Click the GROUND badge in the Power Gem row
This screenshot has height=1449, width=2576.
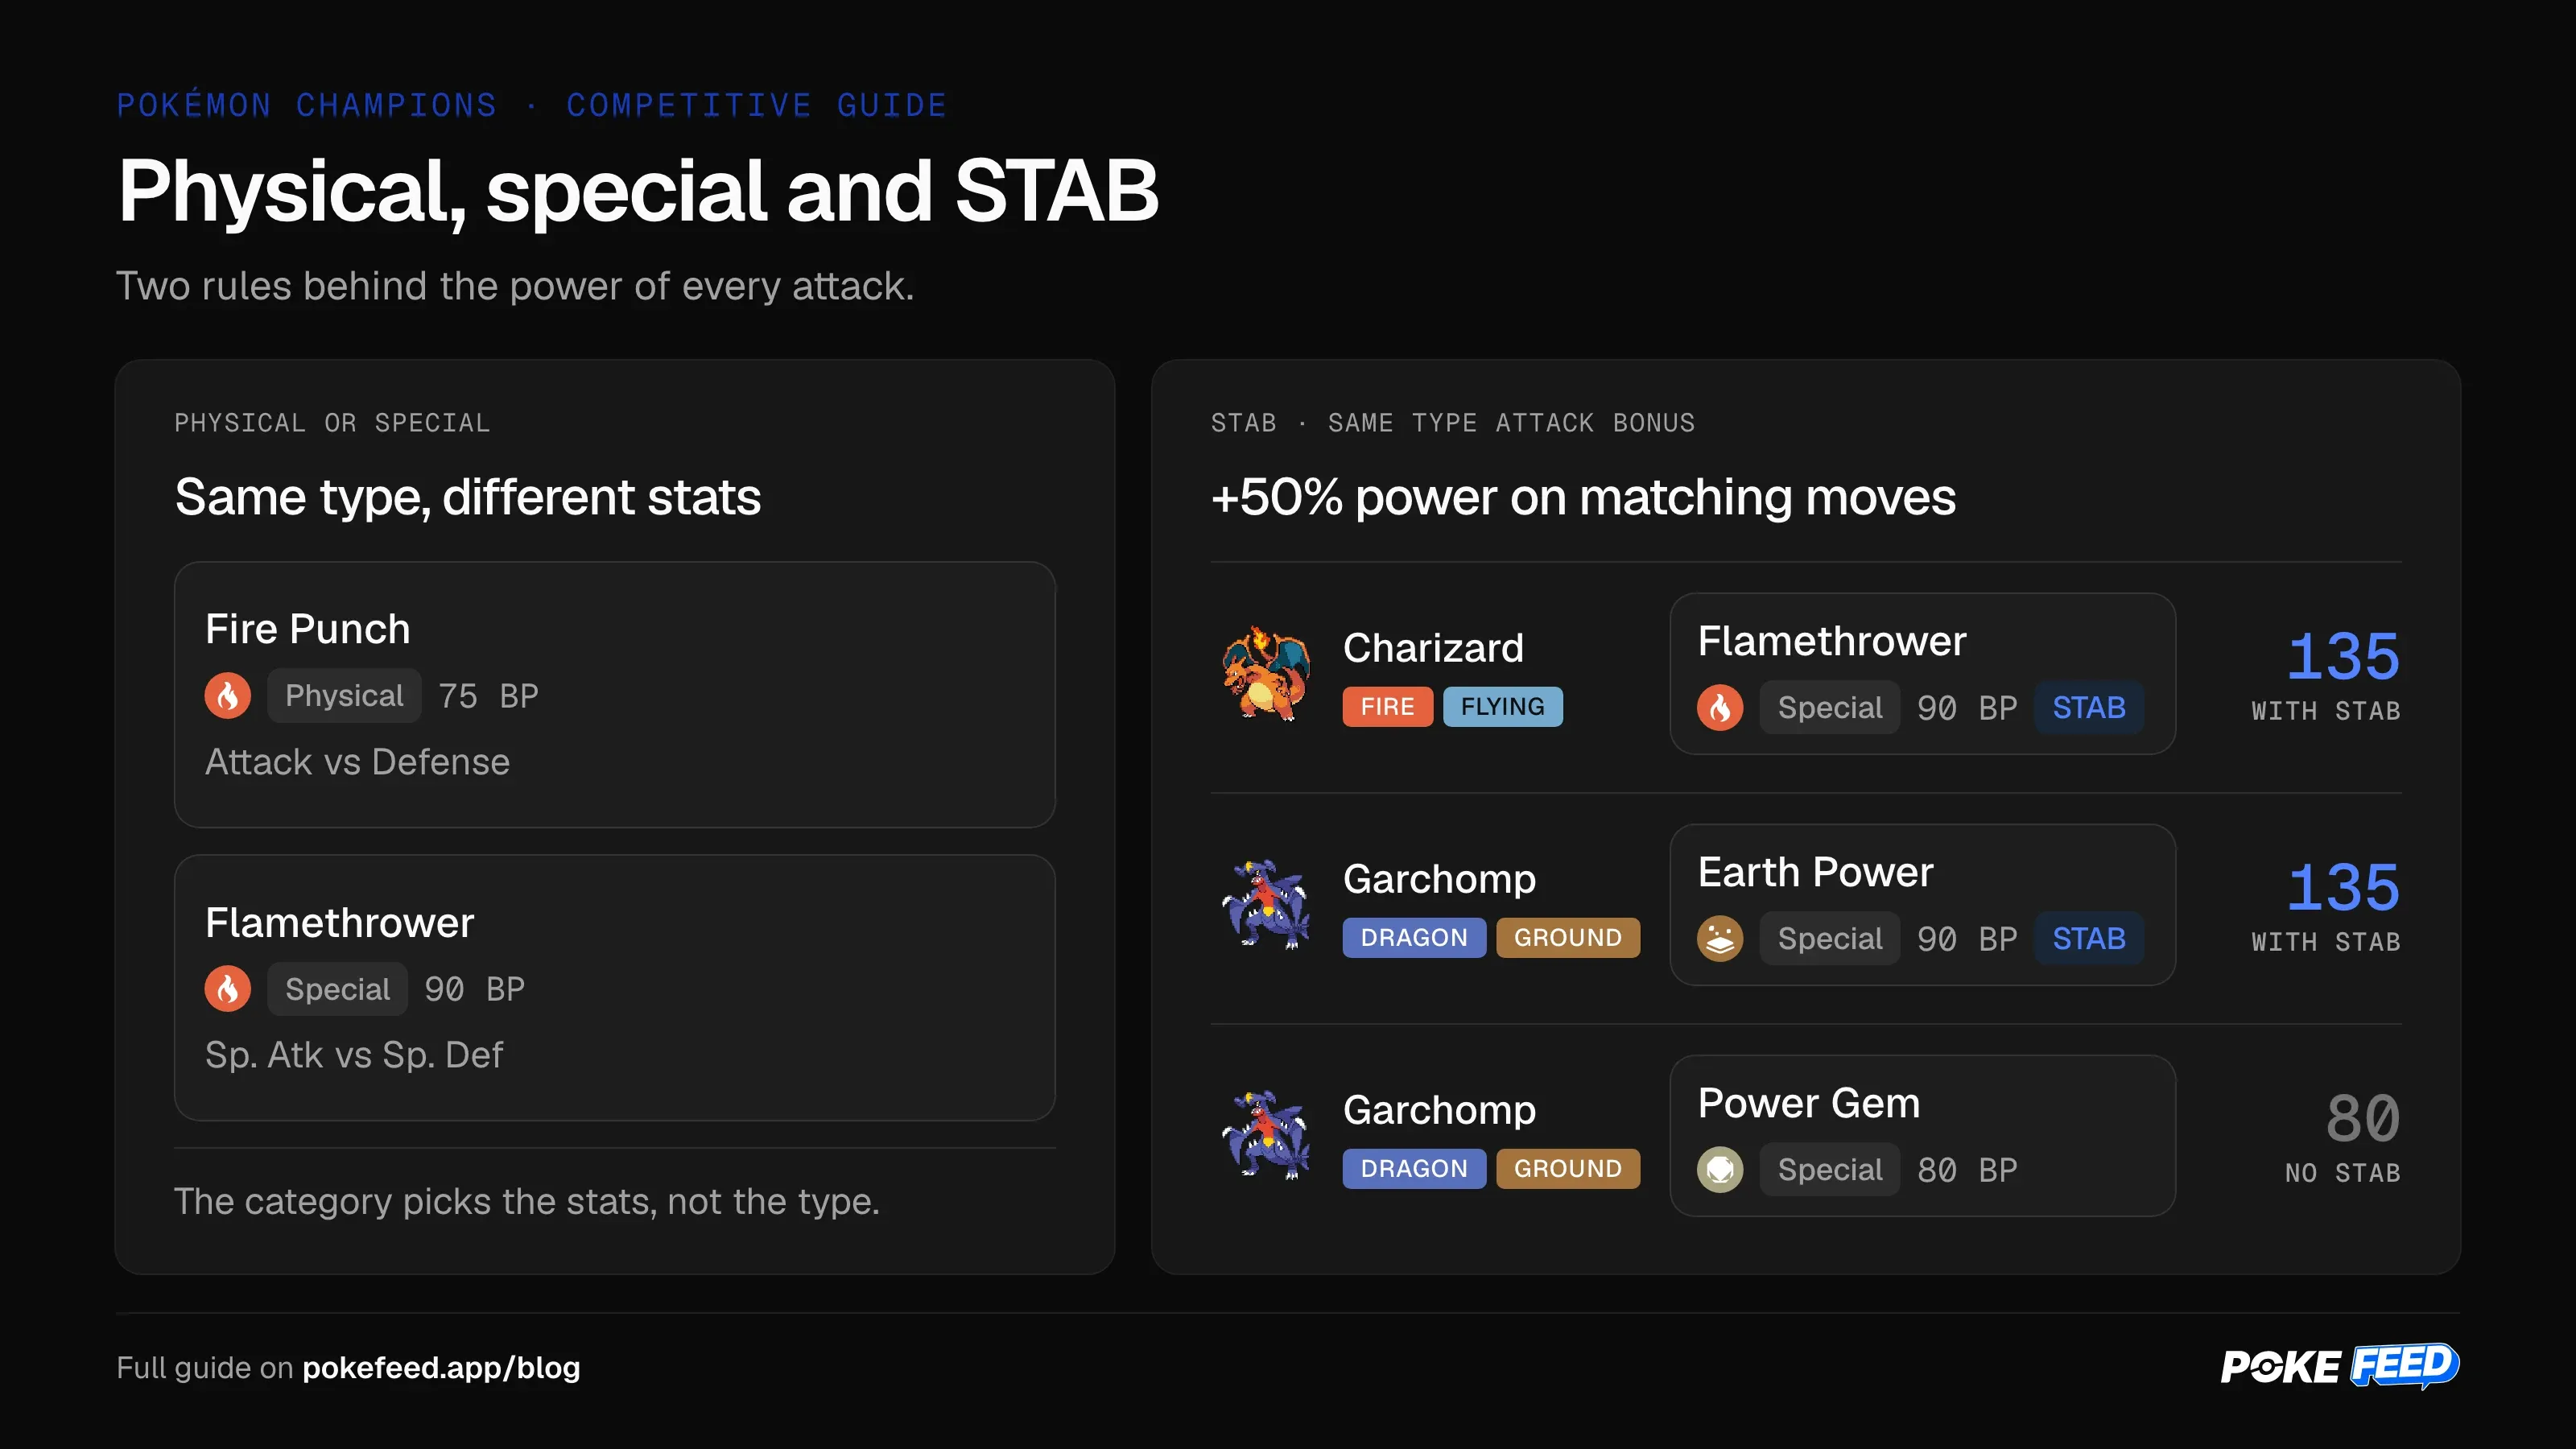tap(1568, 1168)
